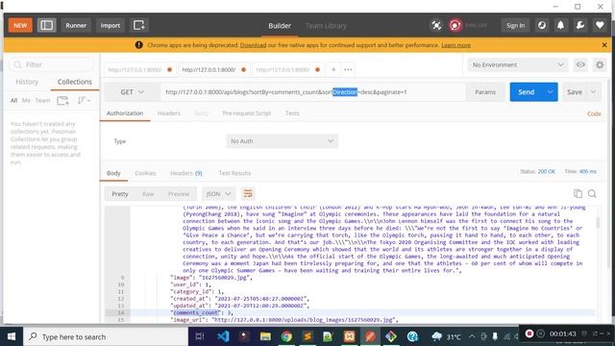Open Task View on taskbar
The image size is (615, 346).
click(x=200, y=336)
